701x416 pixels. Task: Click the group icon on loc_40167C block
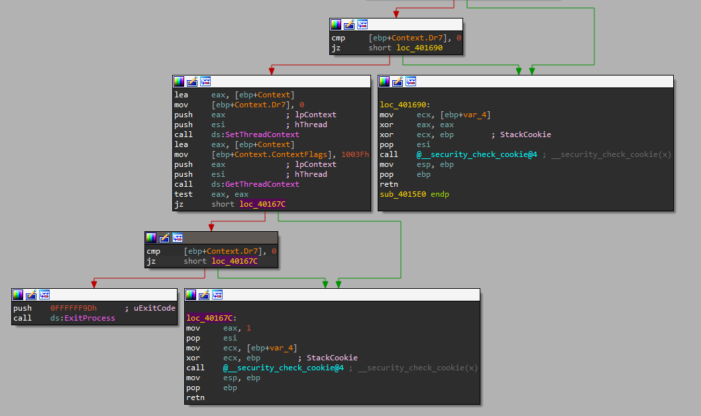(x=218, y=295)
